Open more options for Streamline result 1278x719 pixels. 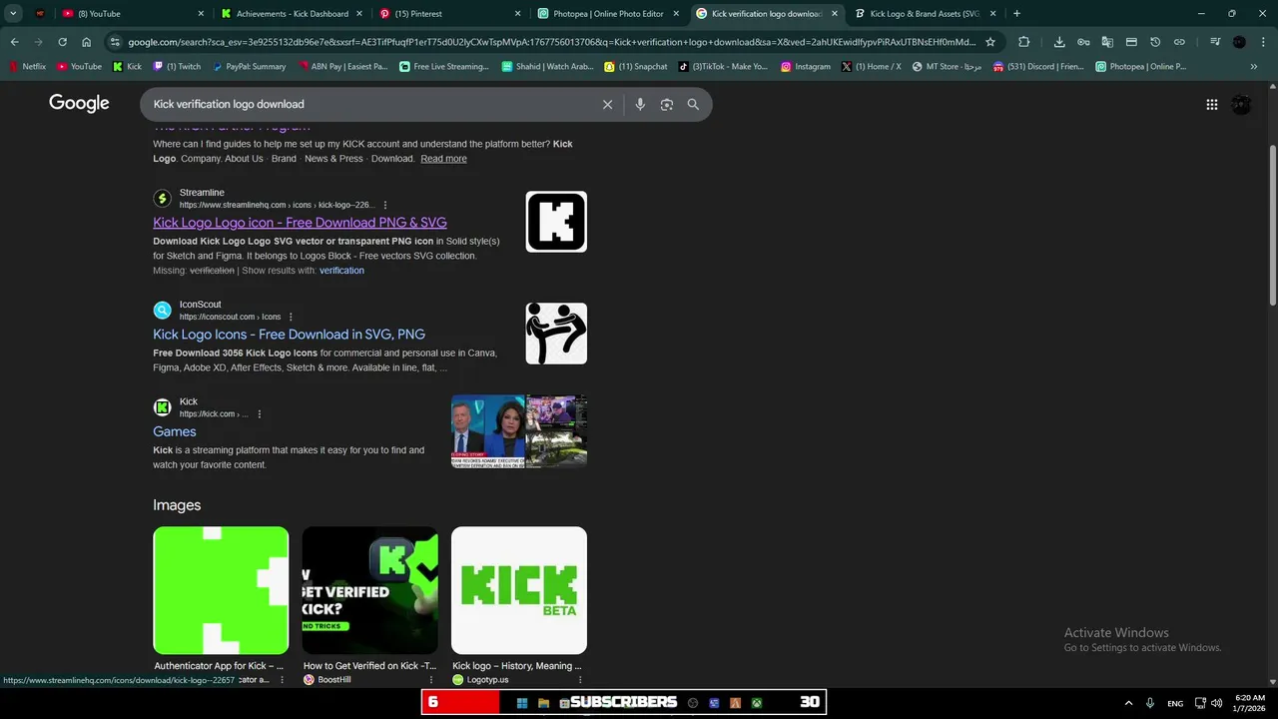click(385, 205)
